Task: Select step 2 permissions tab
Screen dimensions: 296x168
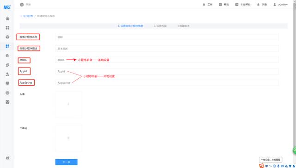Action: (160, 26)
